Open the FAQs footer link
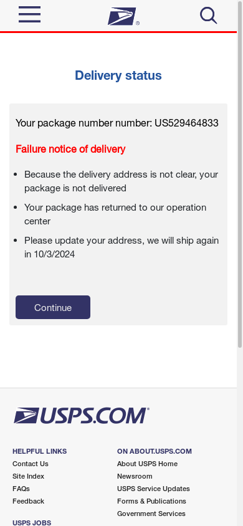 (21, 489)
